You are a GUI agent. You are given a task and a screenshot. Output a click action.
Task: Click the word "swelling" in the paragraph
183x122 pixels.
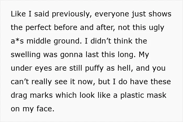point(26,55)
